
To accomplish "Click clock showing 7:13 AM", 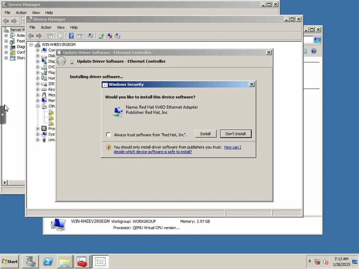I will click(x=341, y=259).
